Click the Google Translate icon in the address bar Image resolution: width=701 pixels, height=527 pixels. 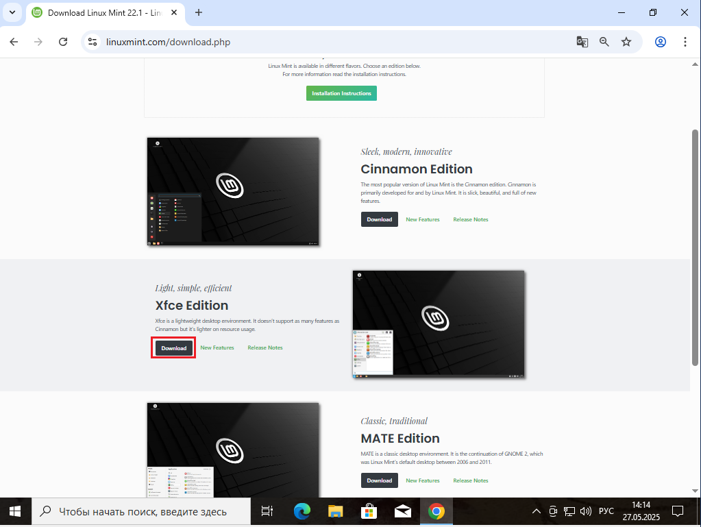pyautogui.click(x=582, y=42)
